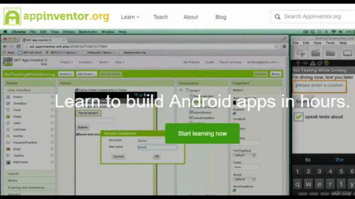Toggle Display hidden components in Viewer
The image size is (355, 199).
click(77, 90)
